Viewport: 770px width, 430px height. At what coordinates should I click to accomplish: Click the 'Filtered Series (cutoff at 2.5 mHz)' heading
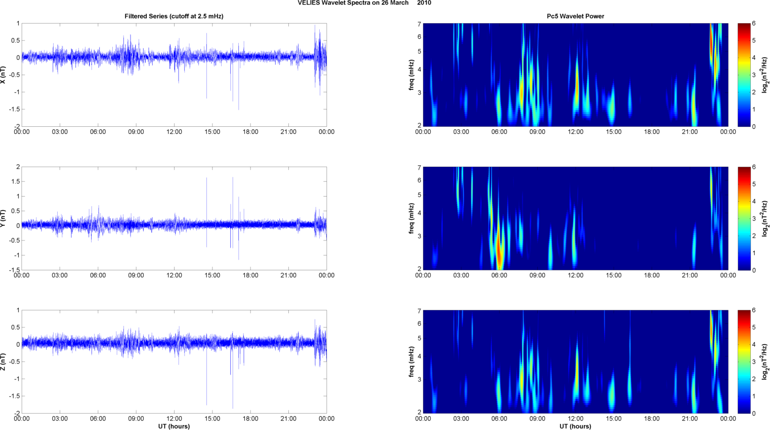pos(174,16)
